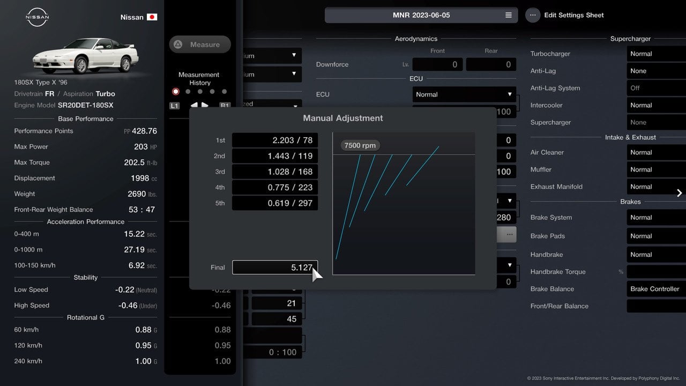Image resolution: width=686 pixels, height=386 pixels.
Task: Open the Air Cleaner Normal dropdown
Action: tap(656, 152)
